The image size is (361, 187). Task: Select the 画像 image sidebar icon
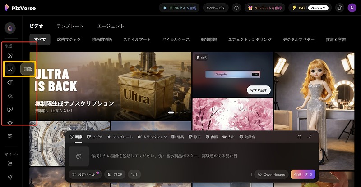click(x=10, y=69)
